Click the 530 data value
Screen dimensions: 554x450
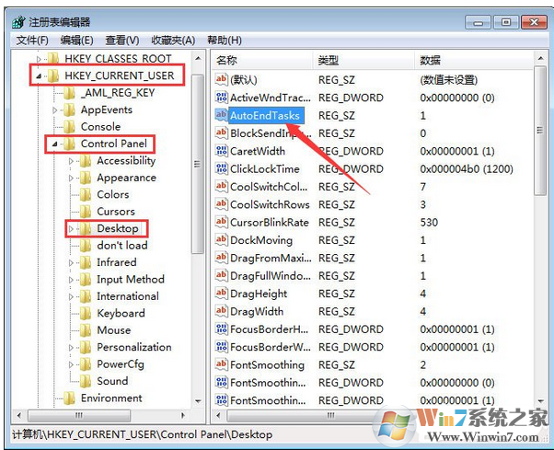429,223
